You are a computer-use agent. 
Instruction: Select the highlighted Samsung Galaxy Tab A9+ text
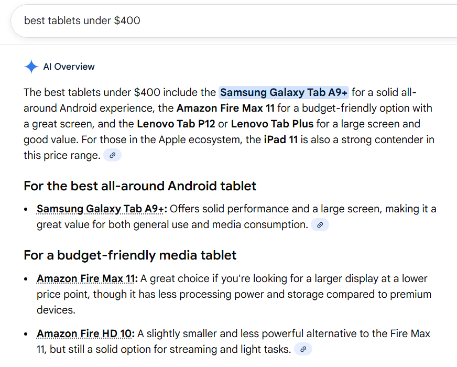pos(284,92)
